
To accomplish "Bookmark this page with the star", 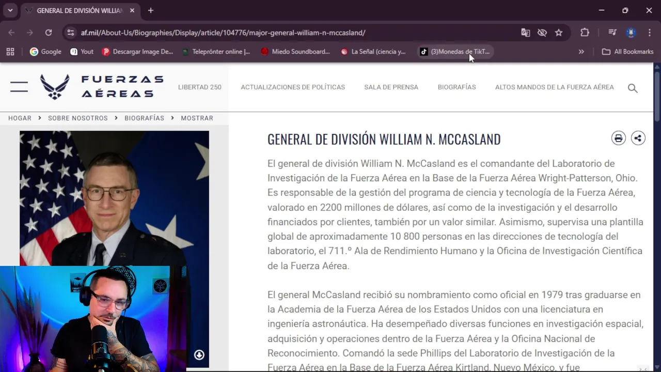I will 559,33.
